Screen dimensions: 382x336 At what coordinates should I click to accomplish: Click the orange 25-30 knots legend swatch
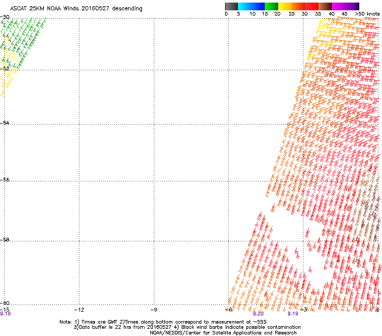(298, 6)
